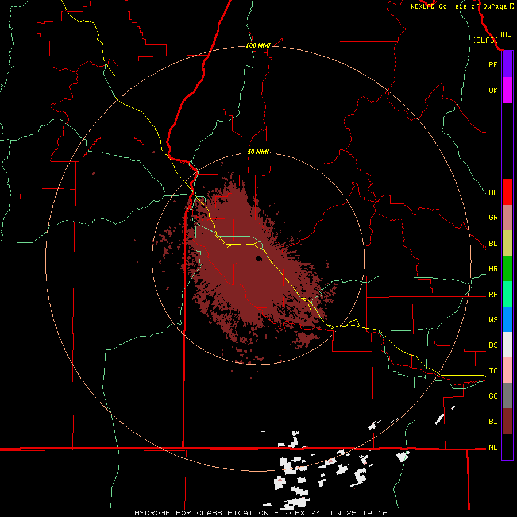Click the 'HR' legend label
Viewport: 517px width, 517px height.
tap(493, 269)
